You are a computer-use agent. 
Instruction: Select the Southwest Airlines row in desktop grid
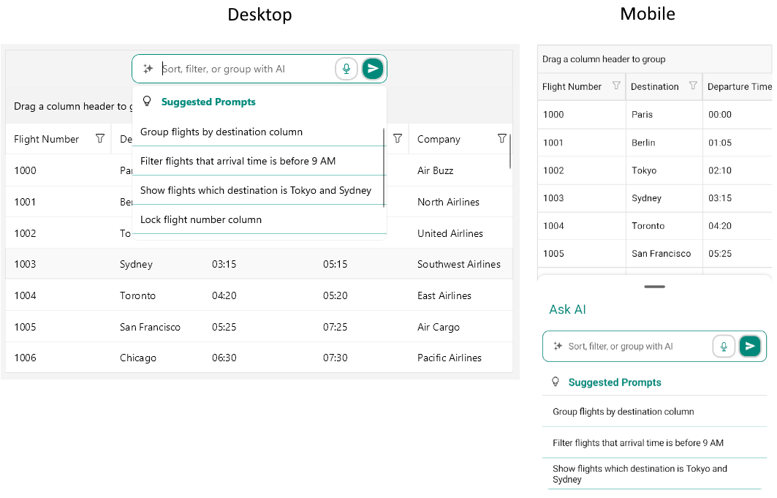459,264
